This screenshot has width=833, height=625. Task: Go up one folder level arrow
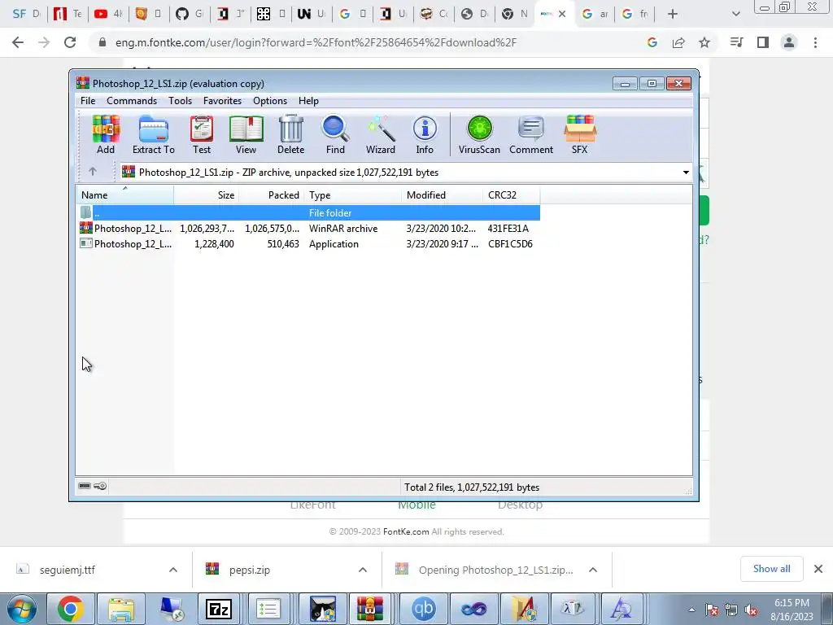click(x=93, y=172)
